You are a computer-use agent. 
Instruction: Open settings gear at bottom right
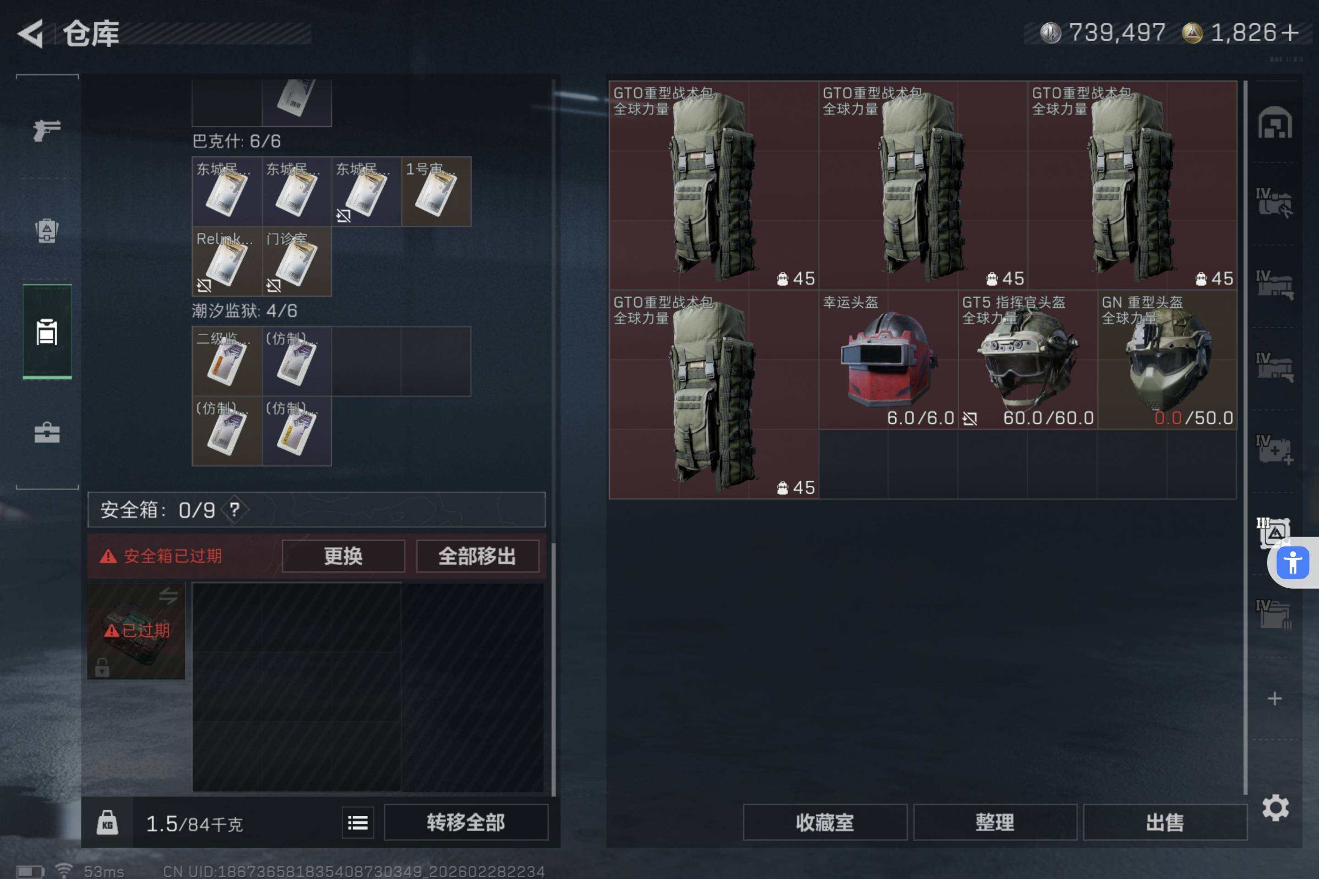click(1275, 808)
